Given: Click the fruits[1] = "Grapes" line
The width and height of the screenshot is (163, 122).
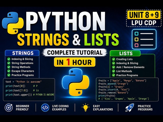Looking at the screenshot, I should point(111,87).
